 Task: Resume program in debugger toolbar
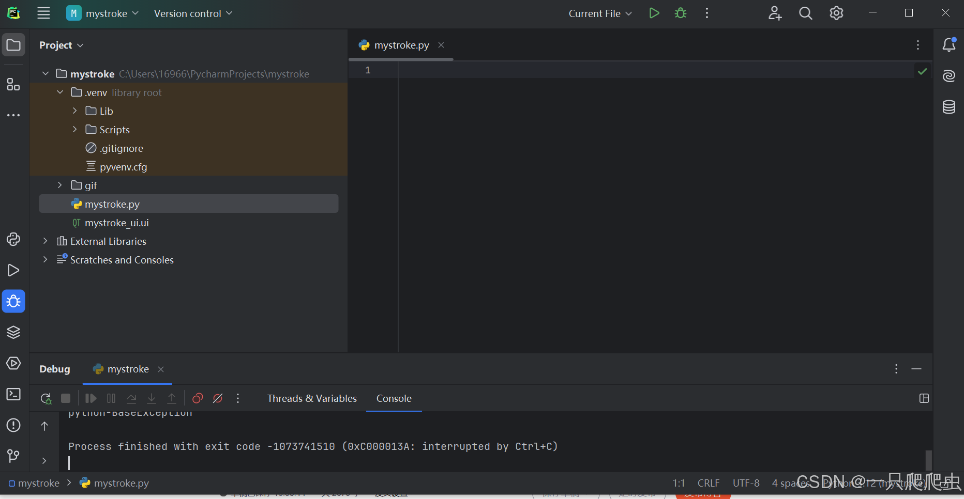tap(91, 398)
